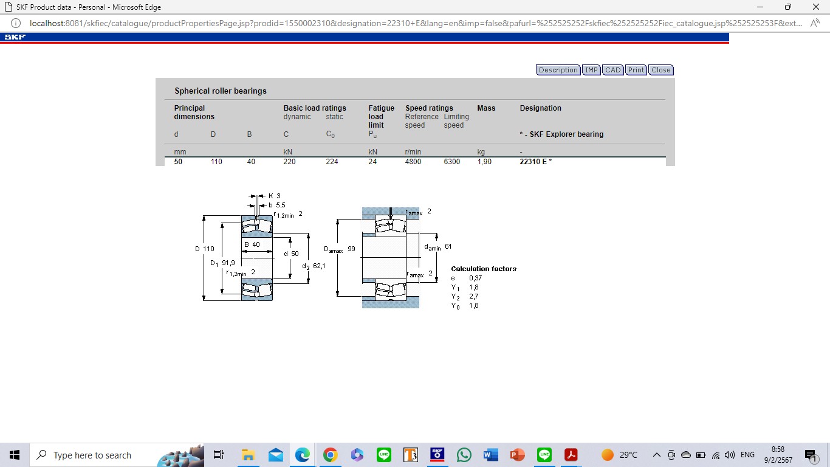Print the bearing product data page
This screenshot has width=830, height=467.
point(636,70)
